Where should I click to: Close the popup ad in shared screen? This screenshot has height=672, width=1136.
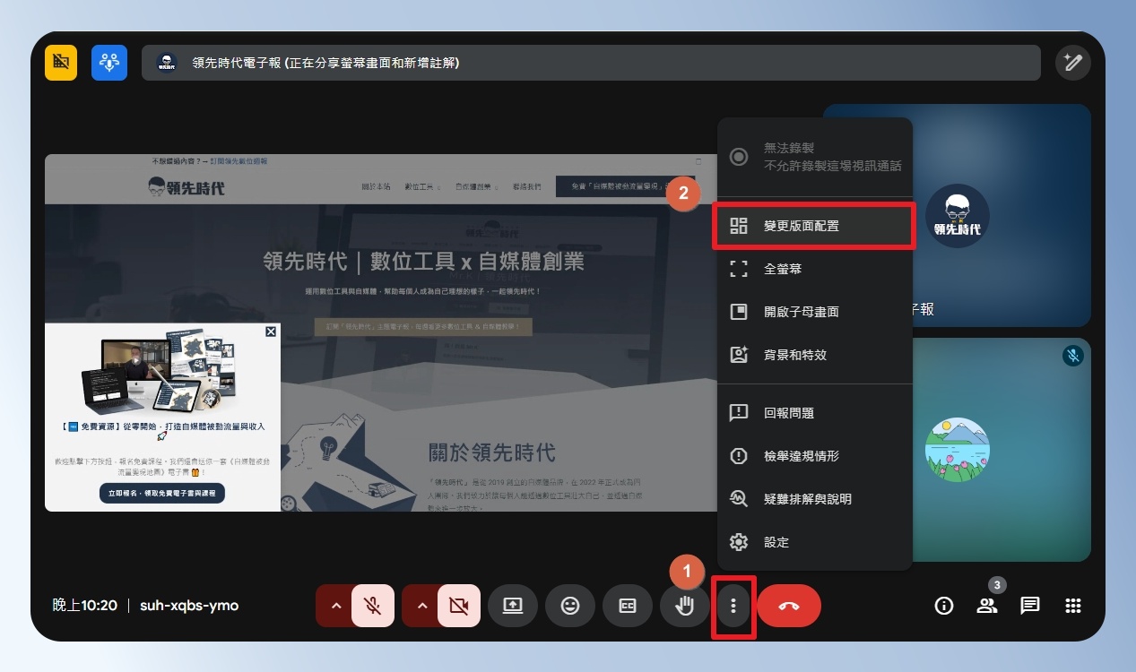tap(271, 332)
